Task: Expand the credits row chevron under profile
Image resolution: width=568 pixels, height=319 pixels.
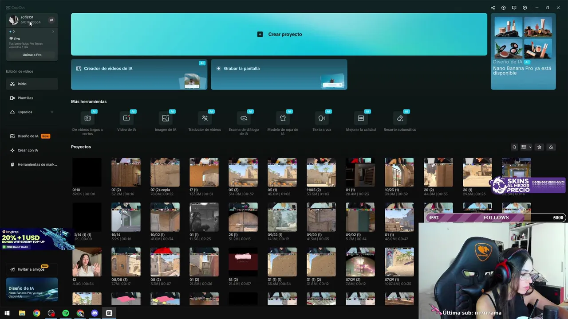Action: point(53,31)
